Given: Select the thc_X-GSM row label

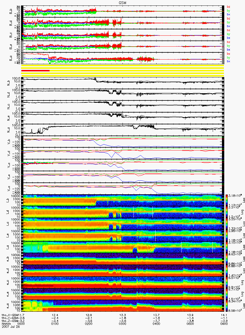Looking at the screenshot, I should (x=9, y=315).
